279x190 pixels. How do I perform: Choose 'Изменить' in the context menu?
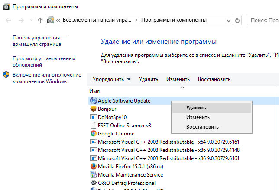point(212,117)
